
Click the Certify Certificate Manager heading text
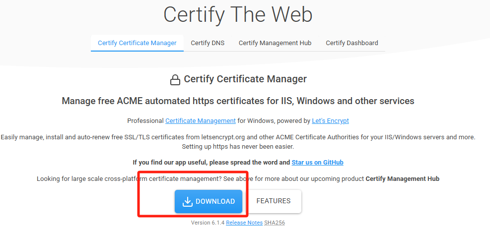click(x=245, y=79)
